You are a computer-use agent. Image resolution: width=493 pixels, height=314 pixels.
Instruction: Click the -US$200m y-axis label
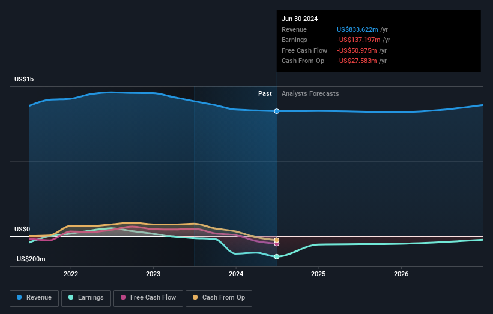[x=29, y=259]
